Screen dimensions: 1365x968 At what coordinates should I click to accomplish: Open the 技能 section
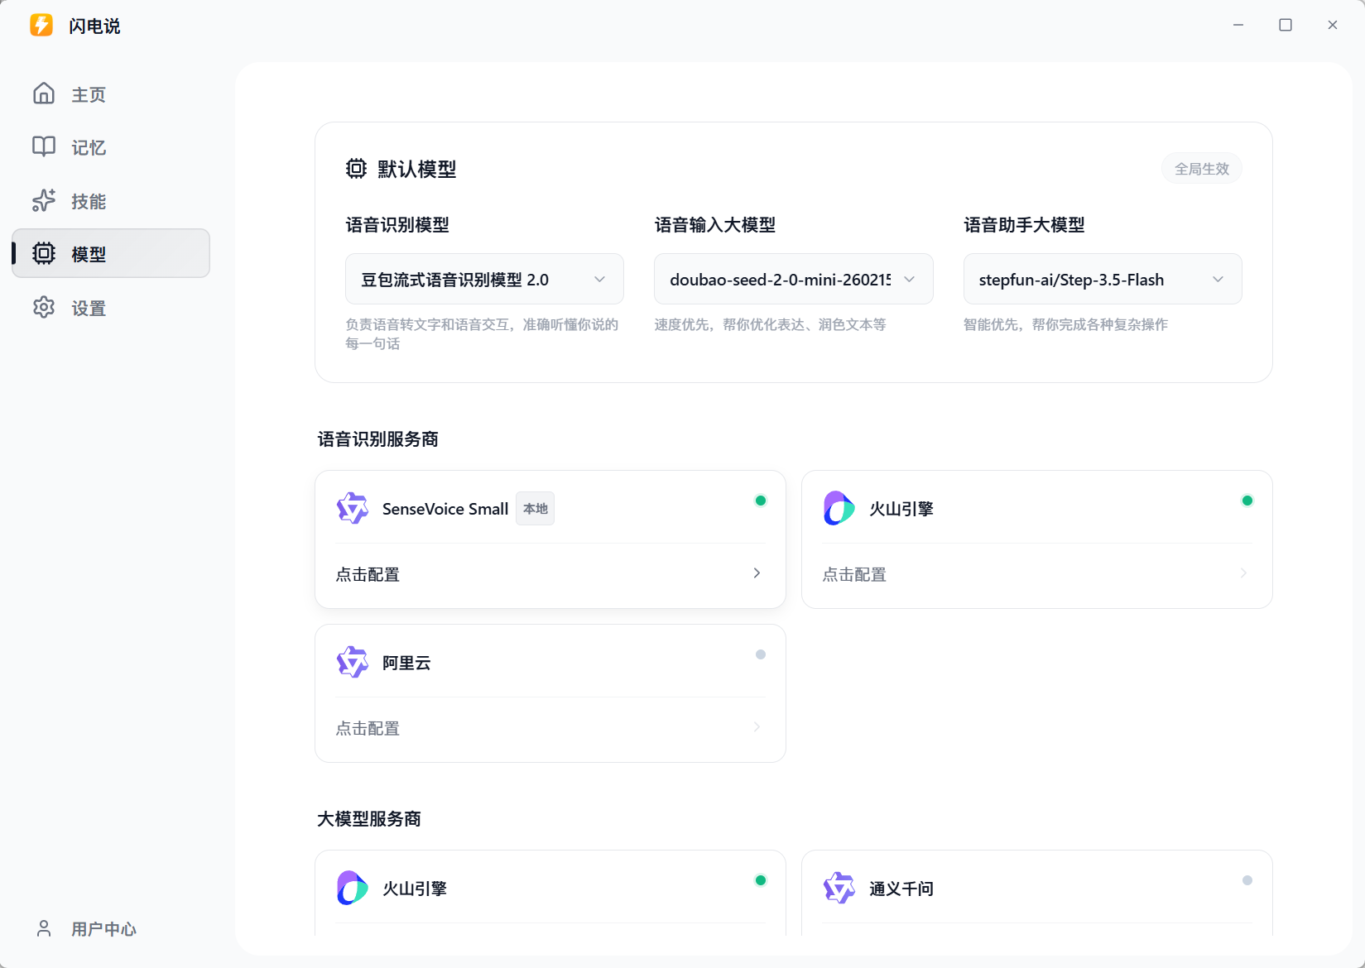pos(111,201)
